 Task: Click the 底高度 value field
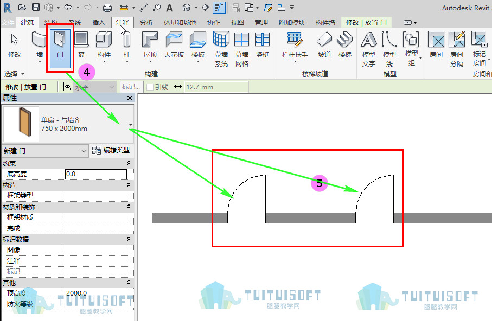point(96,174)
